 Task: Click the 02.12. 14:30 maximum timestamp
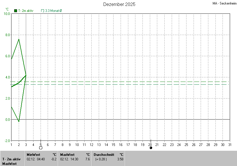(69, 159)
